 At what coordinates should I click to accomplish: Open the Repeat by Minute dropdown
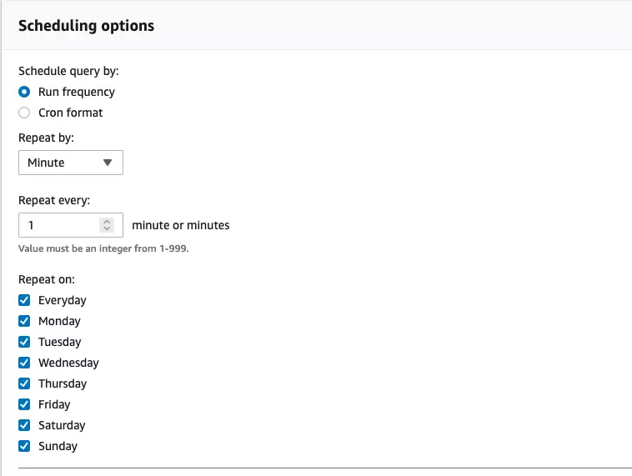coord(70,163)
